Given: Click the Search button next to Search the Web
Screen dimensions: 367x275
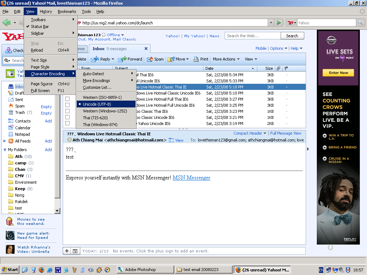Looking at the screenshot, I should pos(292,36).
